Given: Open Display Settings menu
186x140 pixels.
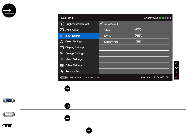Looking at the screenshot, I should (78, 48).
